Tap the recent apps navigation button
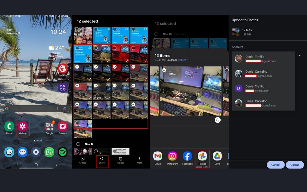Viewport: 307px width, 192px height. click(16, 165)
